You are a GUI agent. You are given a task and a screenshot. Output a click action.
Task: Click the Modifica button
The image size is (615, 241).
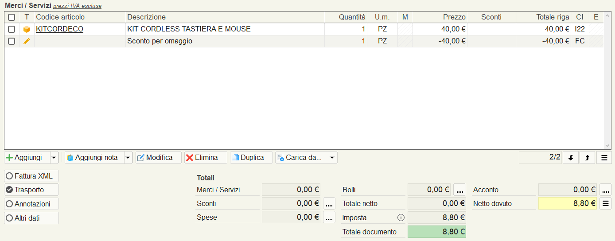click(159, 158)
